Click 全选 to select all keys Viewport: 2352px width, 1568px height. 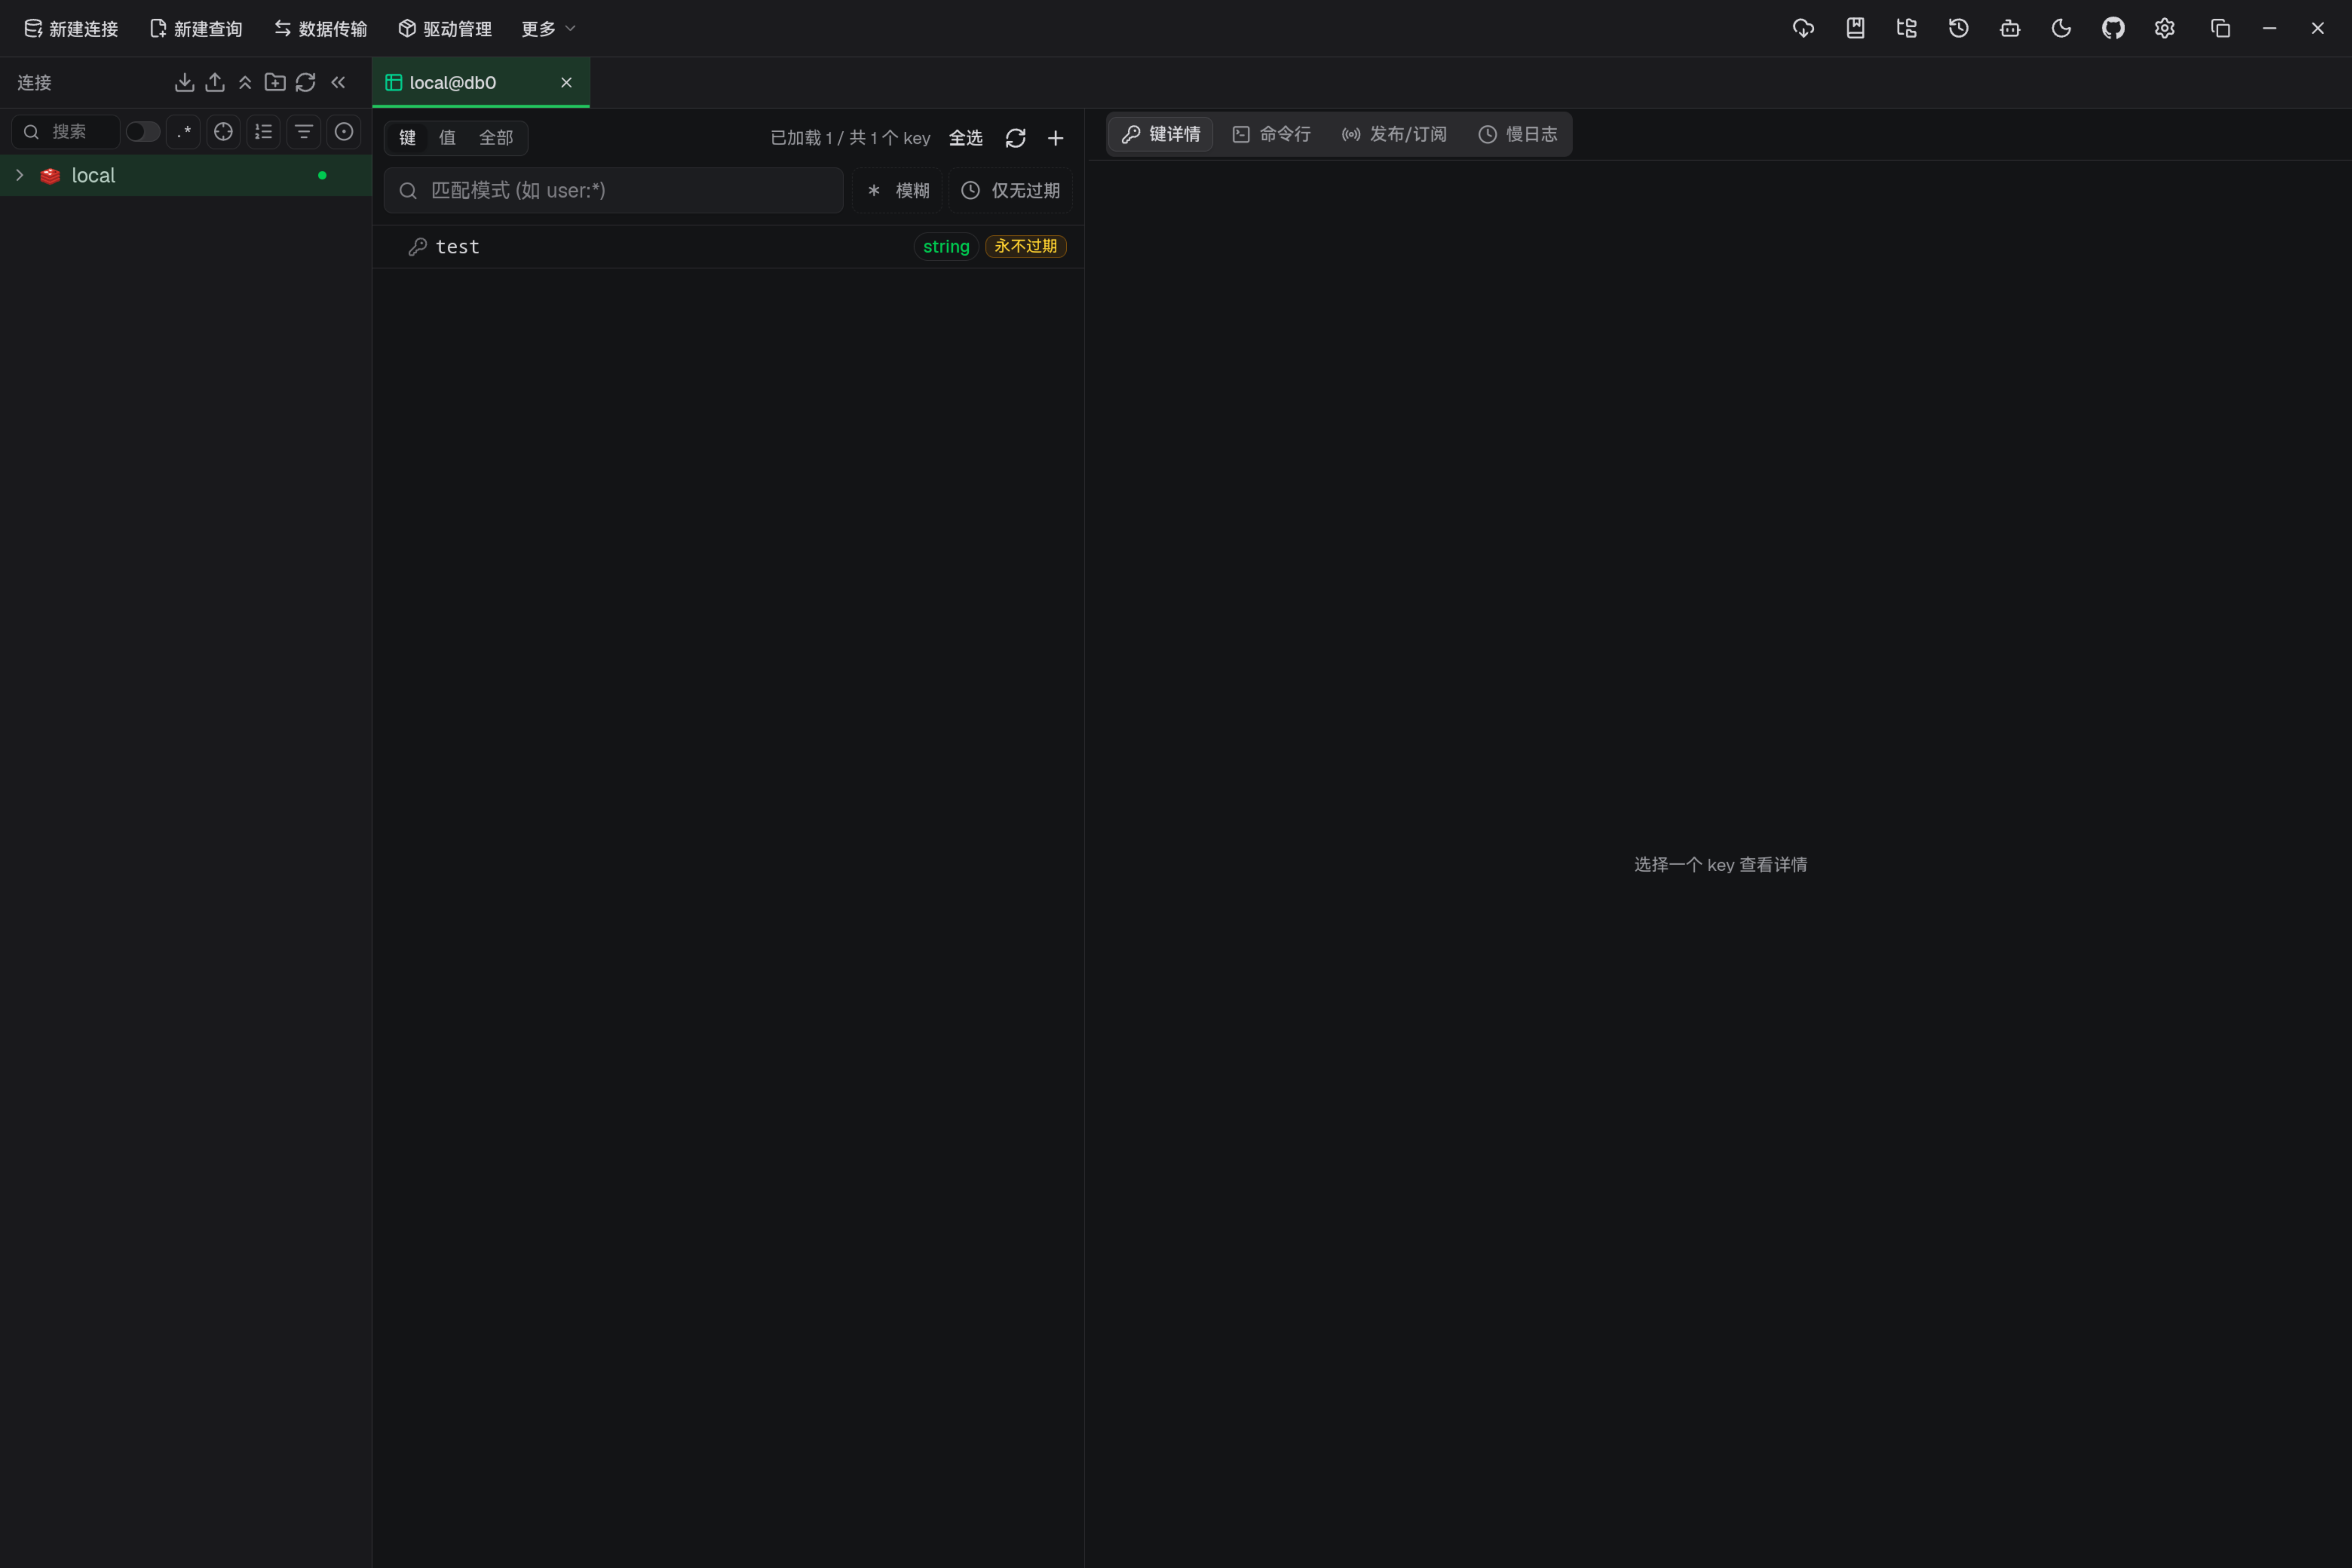[966, 138]
